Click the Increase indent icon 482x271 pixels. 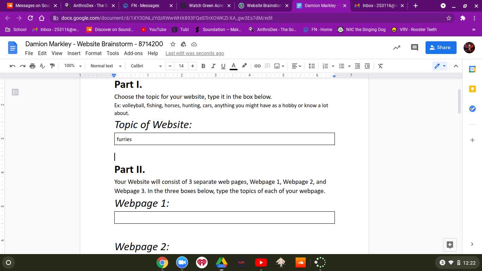tap(367, 66)
